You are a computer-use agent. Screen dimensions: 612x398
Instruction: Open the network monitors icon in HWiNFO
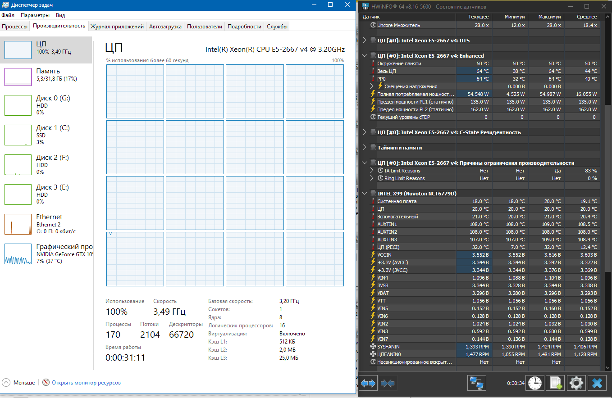[x=476, y=383]
